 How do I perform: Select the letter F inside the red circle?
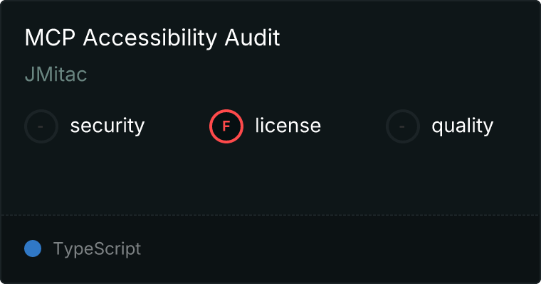click(x=226, y=126)
